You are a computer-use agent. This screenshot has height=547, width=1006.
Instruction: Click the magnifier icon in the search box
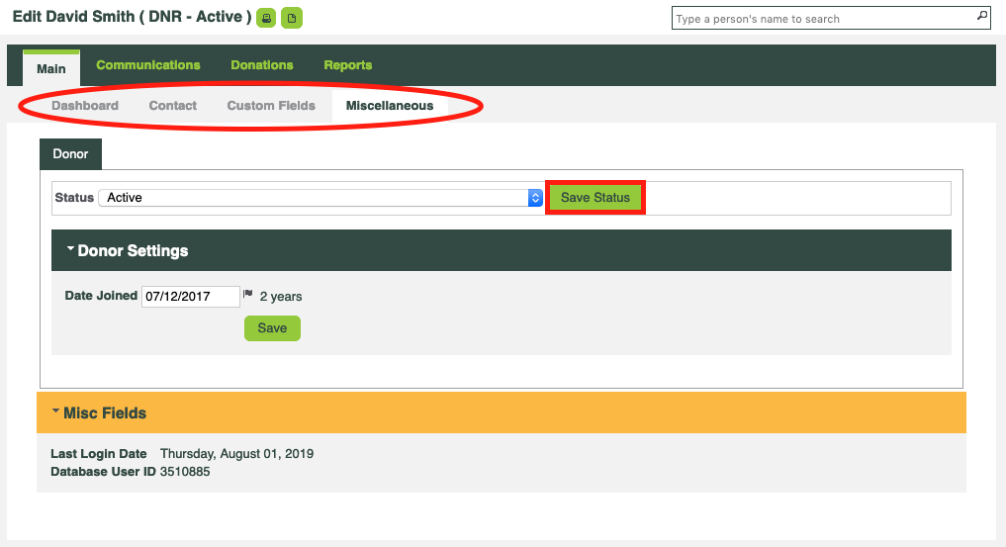tap(981, 16)
